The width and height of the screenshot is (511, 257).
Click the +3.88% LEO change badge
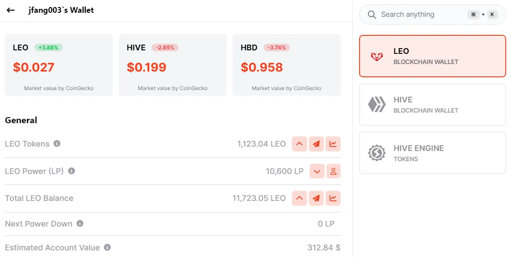(48, 48)
